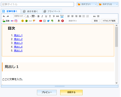Screen dimensions: 121x97
Task: Insert a Niconico video
Action: pos(44,21)
